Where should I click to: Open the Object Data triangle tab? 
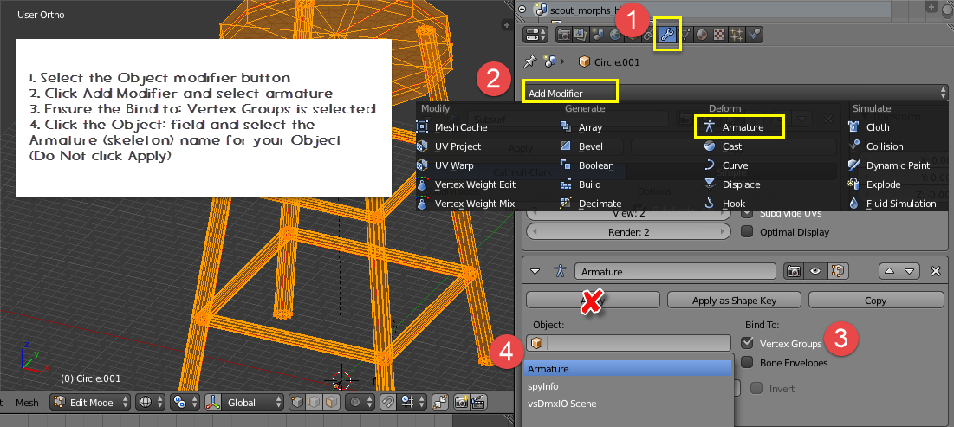tap(685, 36)
